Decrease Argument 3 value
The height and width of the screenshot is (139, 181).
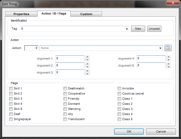[x=87, y=74]
